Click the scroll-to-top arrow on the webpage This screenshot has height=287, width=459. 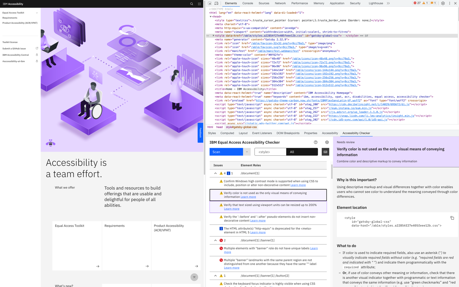tap(194, 277)
